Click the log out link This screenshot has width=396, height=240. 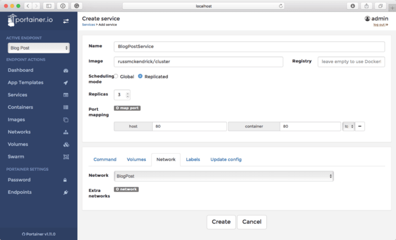coord(380,25)
